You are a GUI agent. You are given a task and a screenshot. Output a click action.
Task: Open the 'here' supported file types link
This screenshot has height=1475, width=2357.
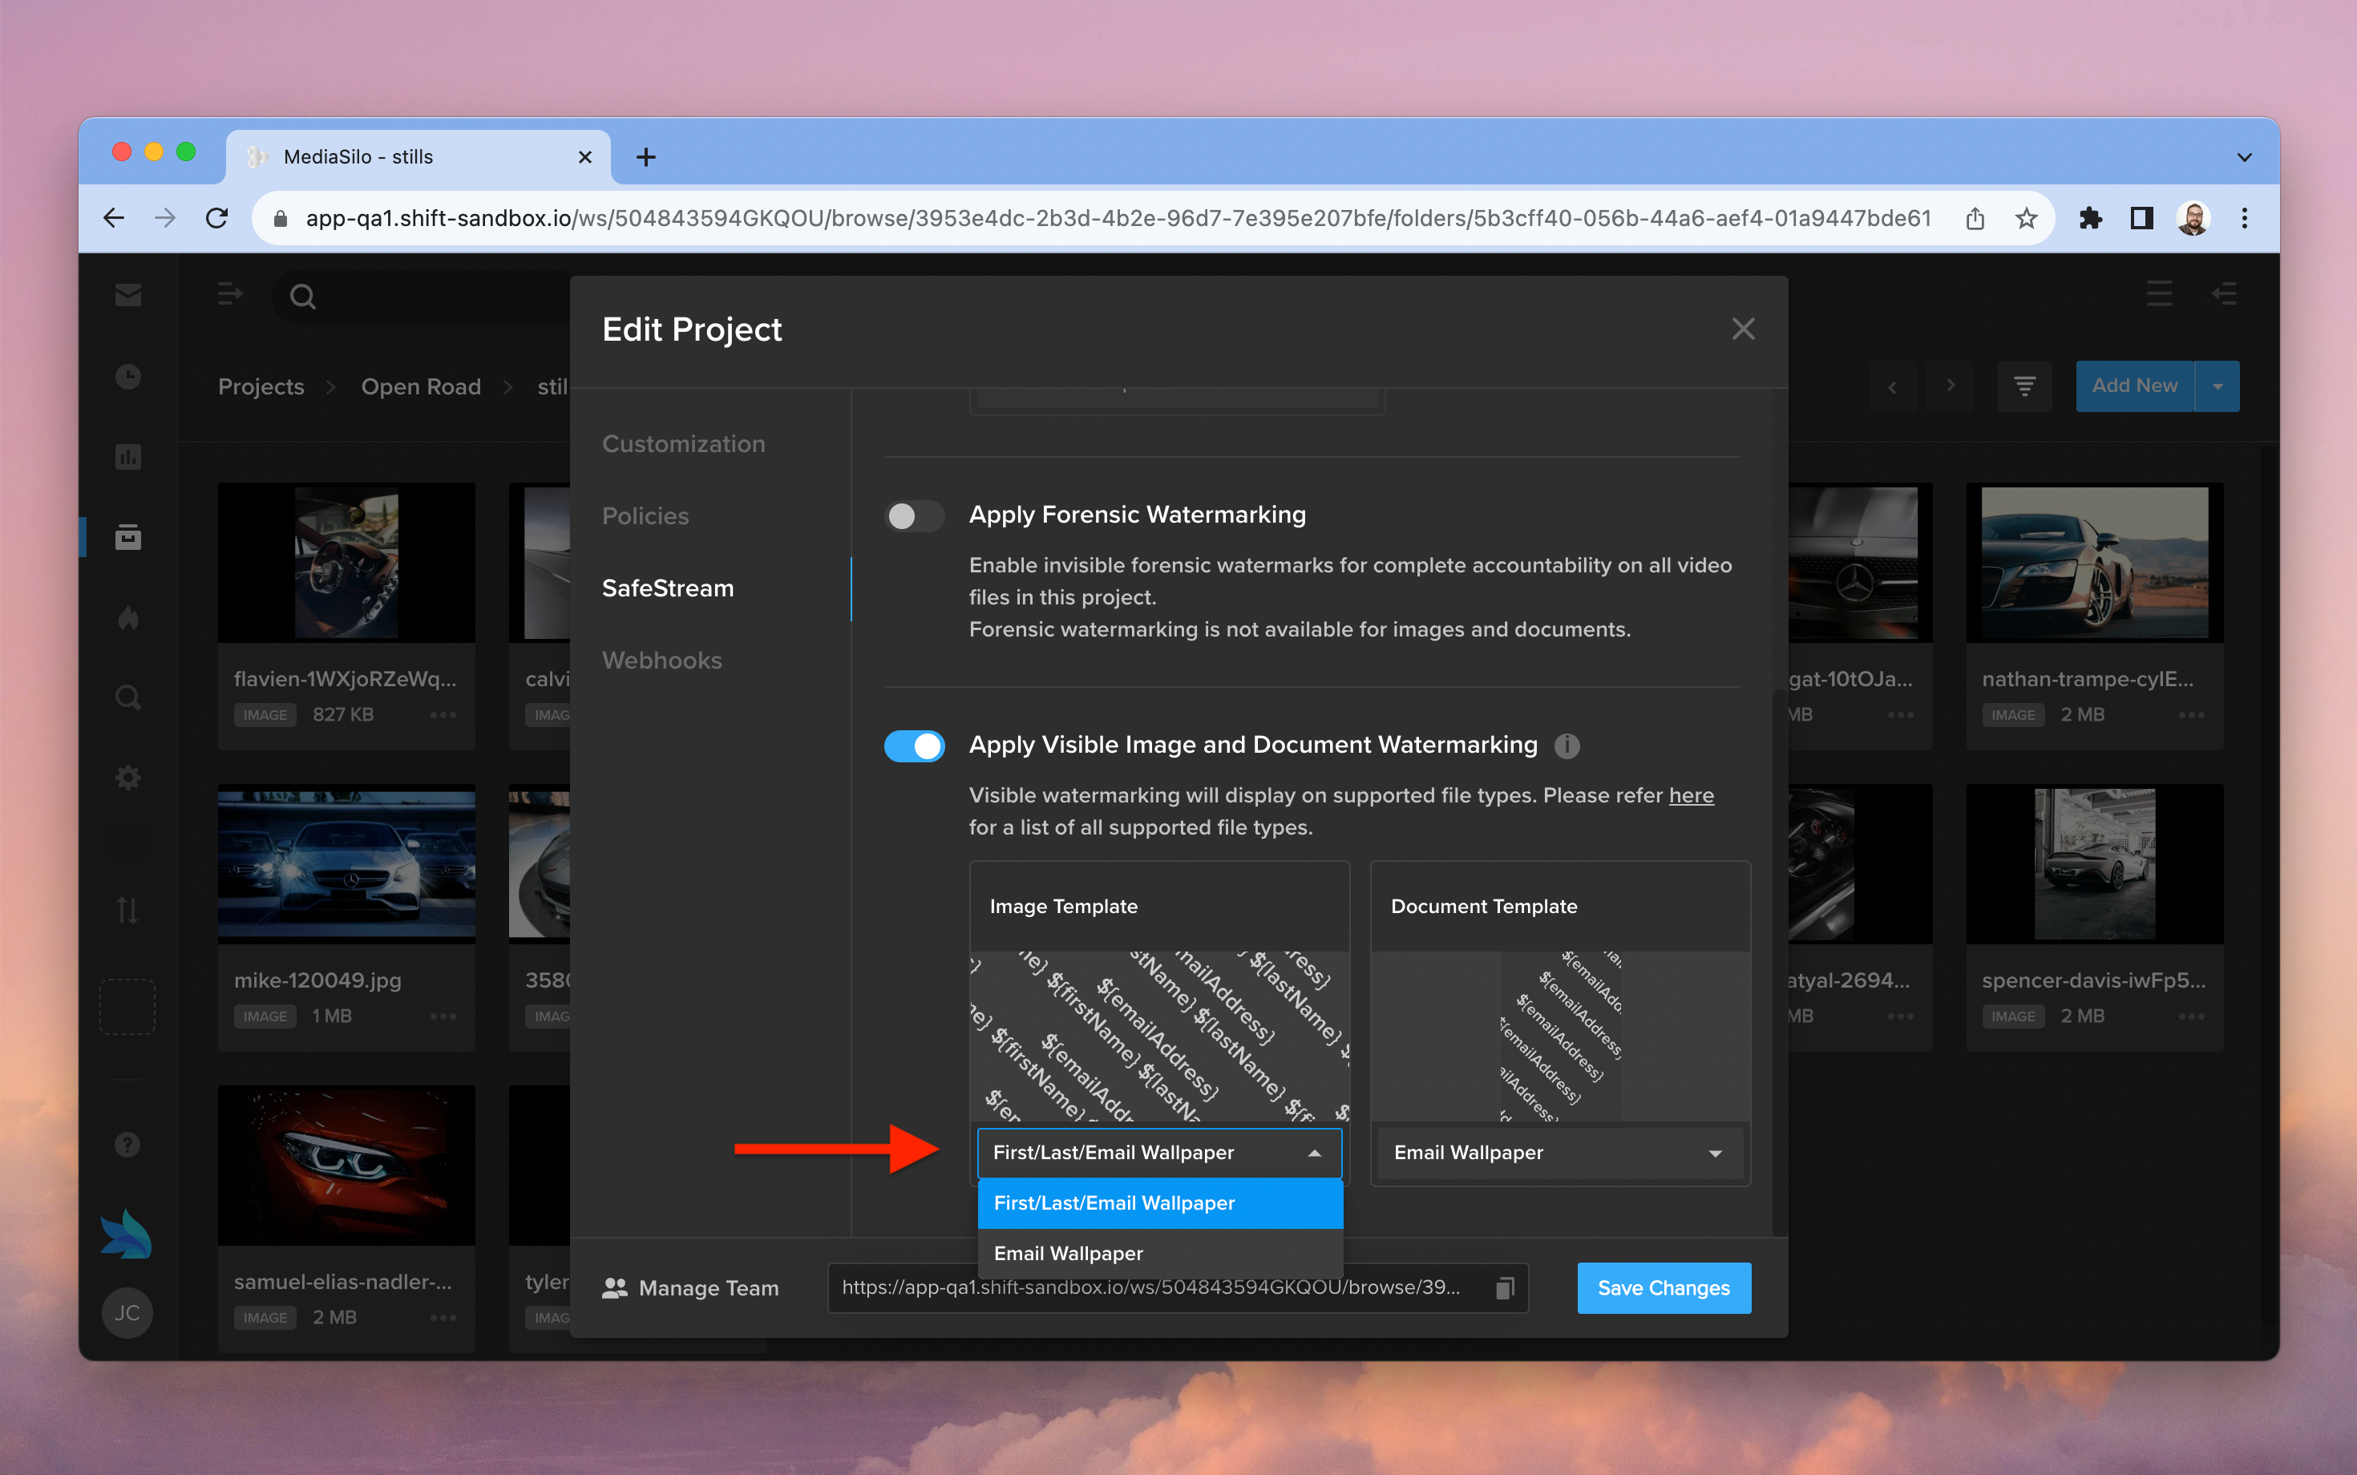(x=1691, y=795)
